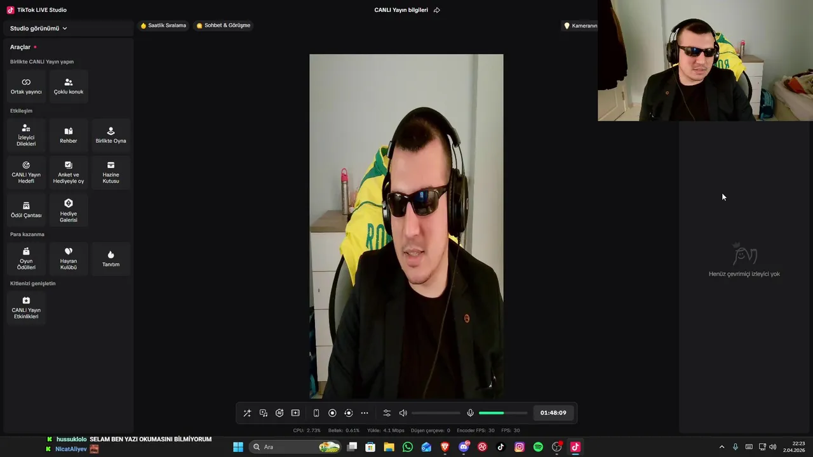Screen dimensions: 813x457
Task: Open Instagram from the taskbar
Action: point(520,447)
